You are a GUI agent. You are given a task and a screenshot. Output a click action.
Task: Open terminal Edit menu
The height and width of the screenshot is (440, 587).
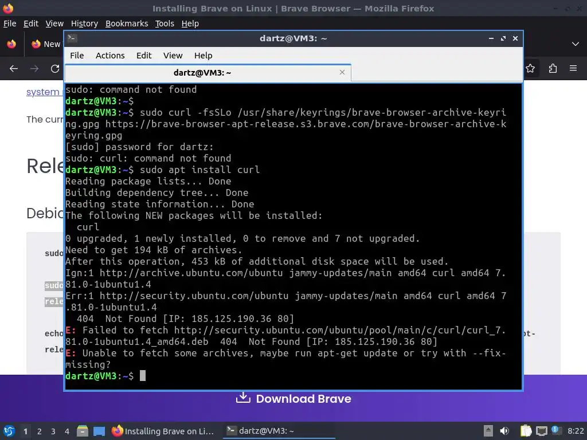(x=144, y=56)
